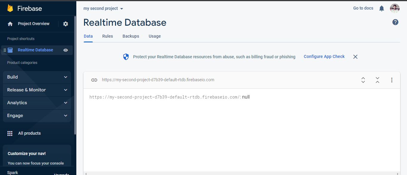Switch to the Backups tab
407x175 pixels.
click(x=131, y=36)
